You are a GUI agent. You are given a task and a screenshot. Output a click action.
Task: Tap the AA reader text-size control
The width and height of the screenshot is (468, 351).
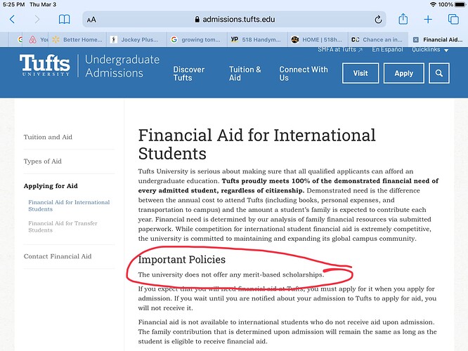(x=91, y=20)
